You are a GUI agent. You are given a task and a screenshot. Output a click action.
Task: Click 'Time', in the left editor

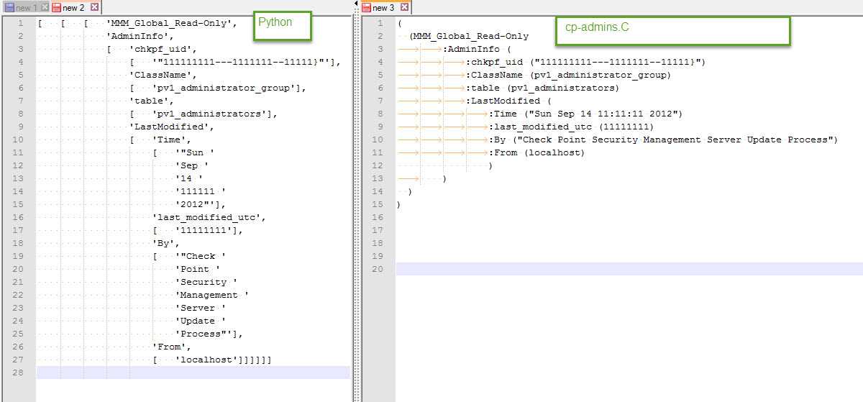[x=172, y=140]
